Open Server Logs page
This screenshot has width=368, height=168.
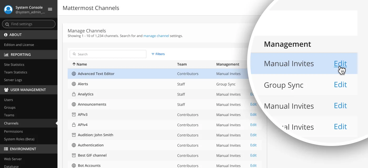13,80
